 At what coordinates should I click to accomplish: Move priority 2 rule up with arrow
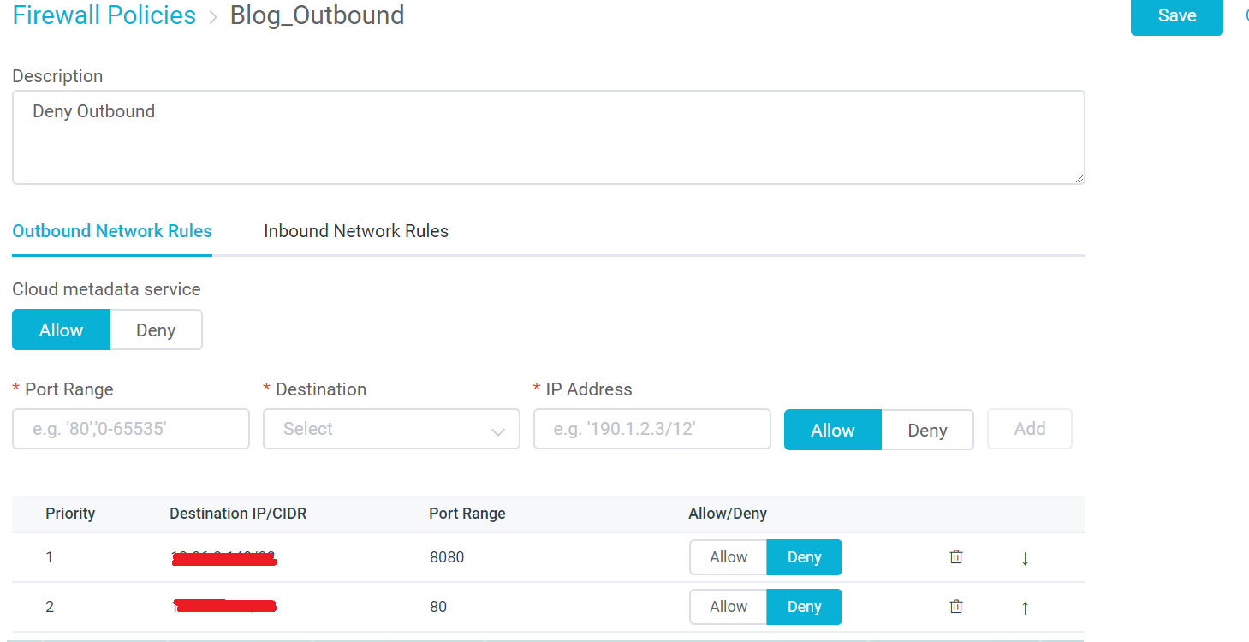tap(1025, 608)
